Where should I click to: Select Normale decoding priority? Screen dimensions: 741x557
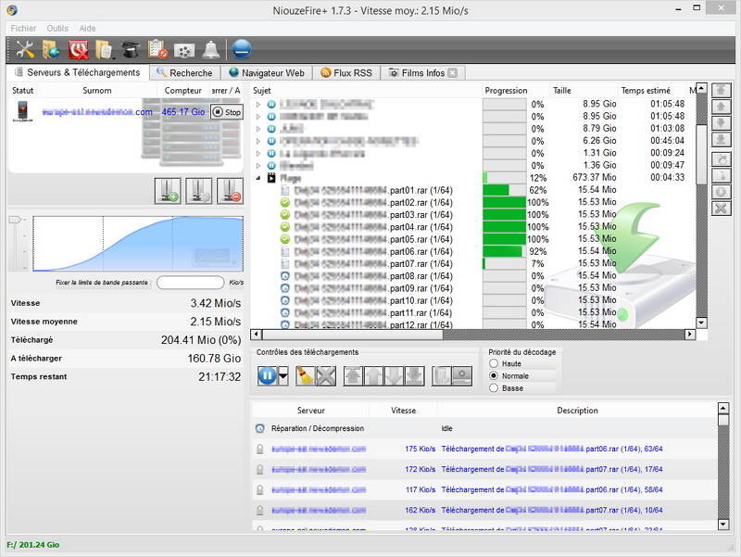point(494,376)
